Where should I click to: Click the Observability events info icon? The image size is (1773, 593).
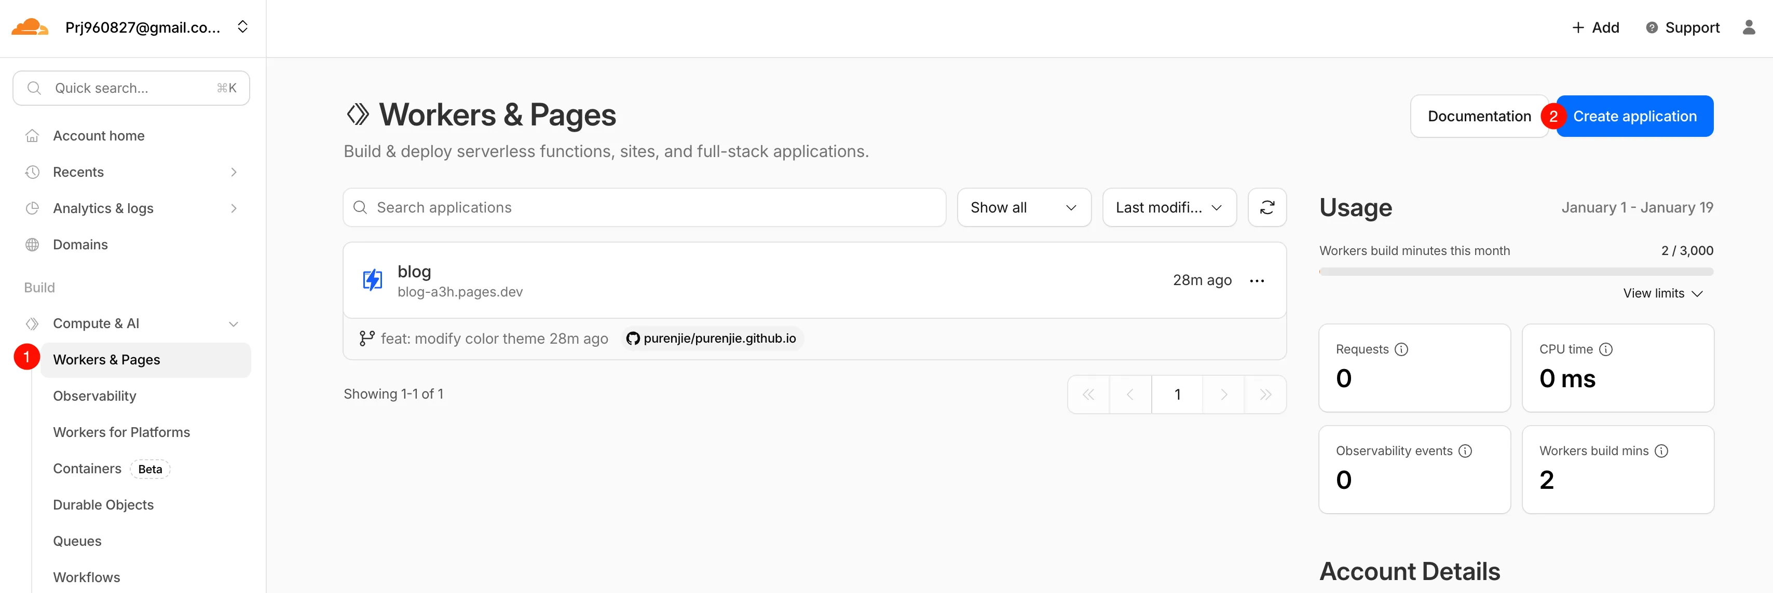(1465, 451)
